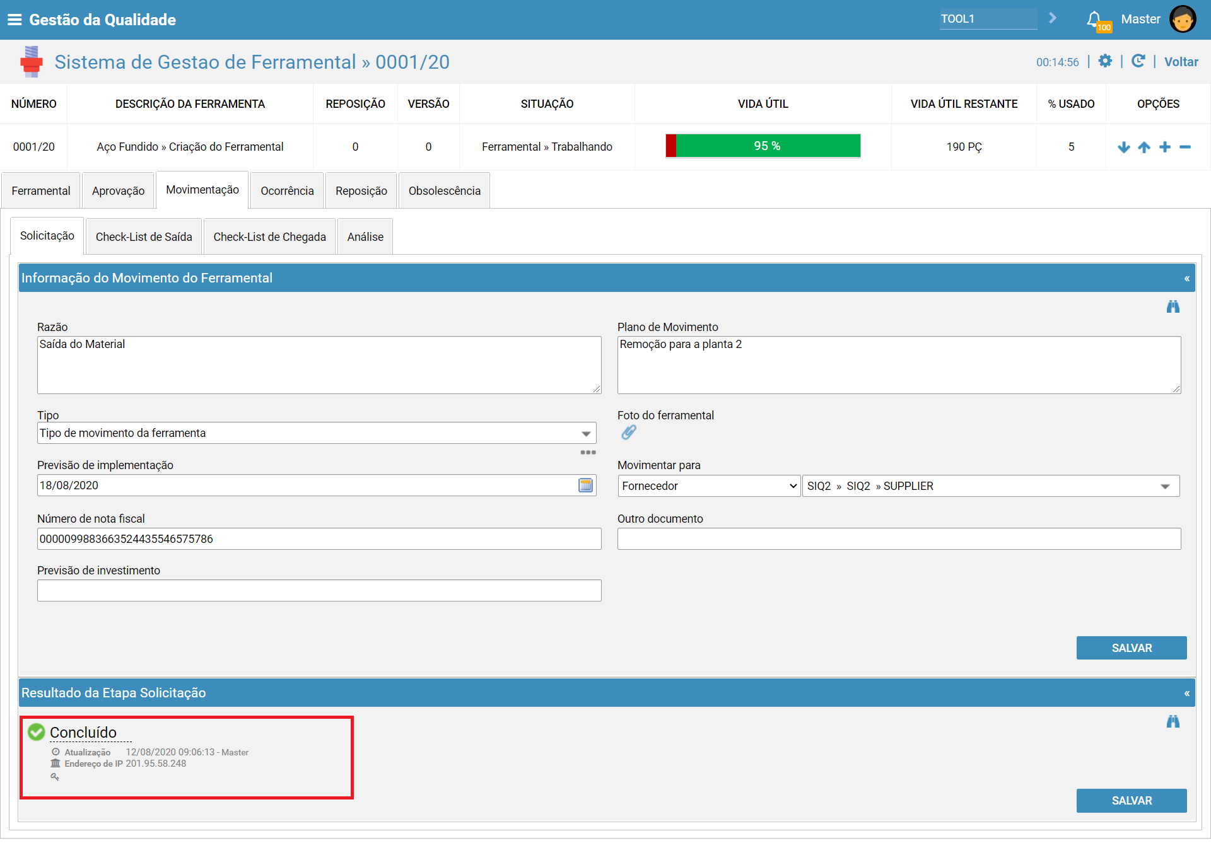Click SALVAR in the Resultado panel

coord(1132,801)
